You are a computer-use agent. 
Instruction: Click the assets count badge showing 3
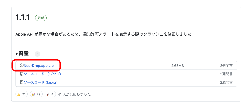coord(37,54)
